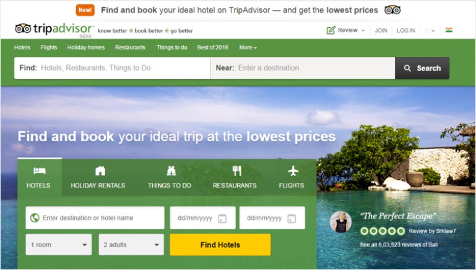This screenshot has height=270, width=476.
Task: Click the check-out calendar icon
Action: (292, 218)
